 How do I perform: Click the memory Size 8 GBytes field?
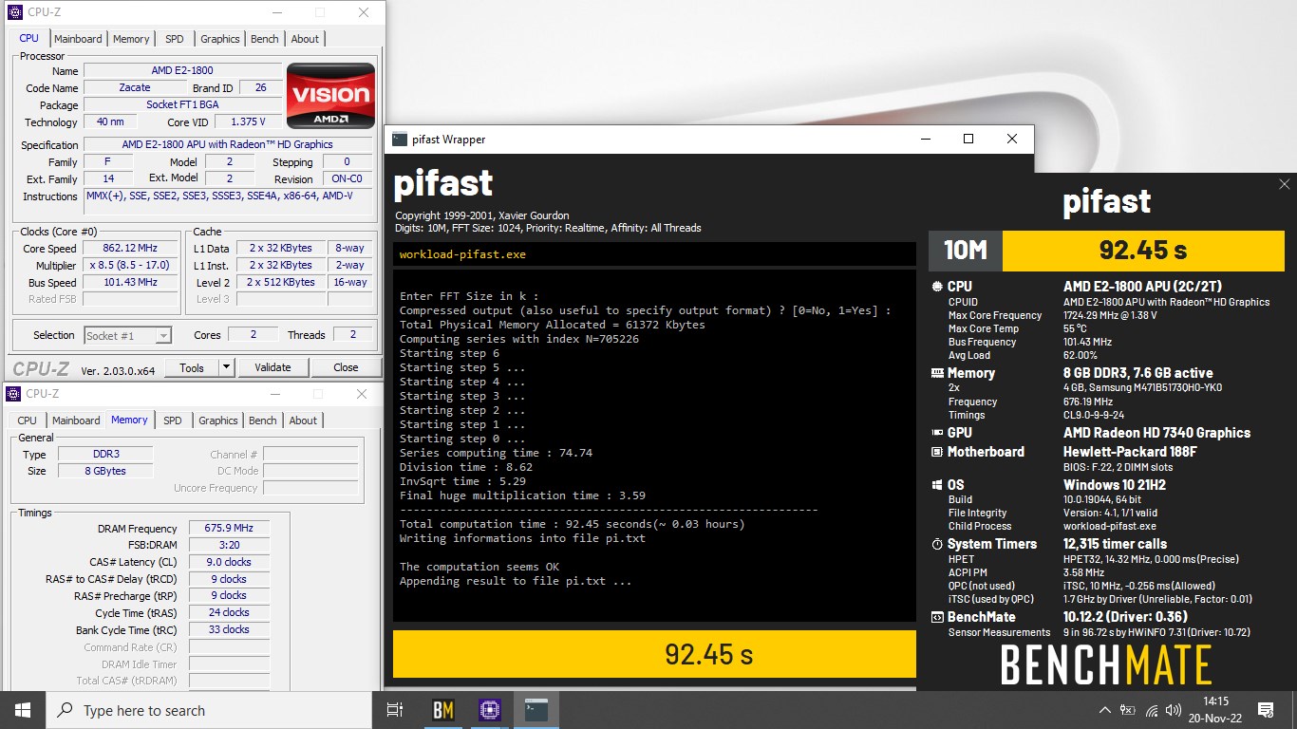(x=106, y=471)
